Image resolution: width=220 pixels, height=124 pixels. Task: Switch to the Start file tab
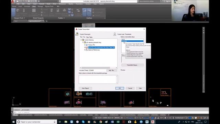[16, 21]
